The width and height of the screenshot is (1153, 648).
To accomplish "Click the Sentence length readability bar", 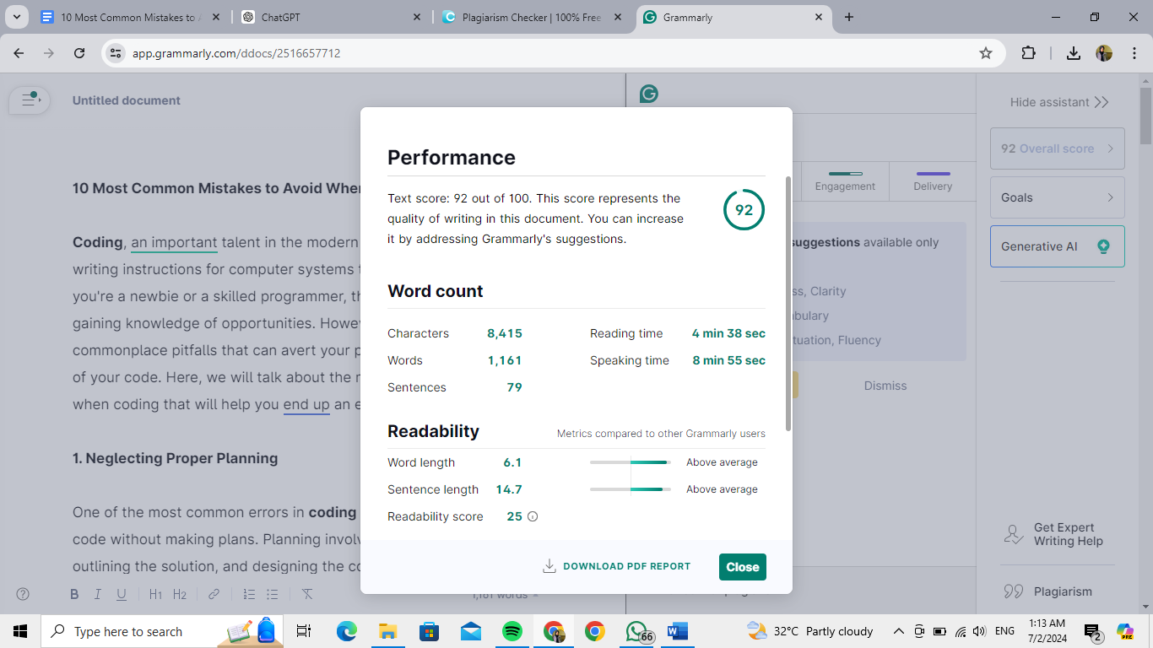I will (631, 489).
